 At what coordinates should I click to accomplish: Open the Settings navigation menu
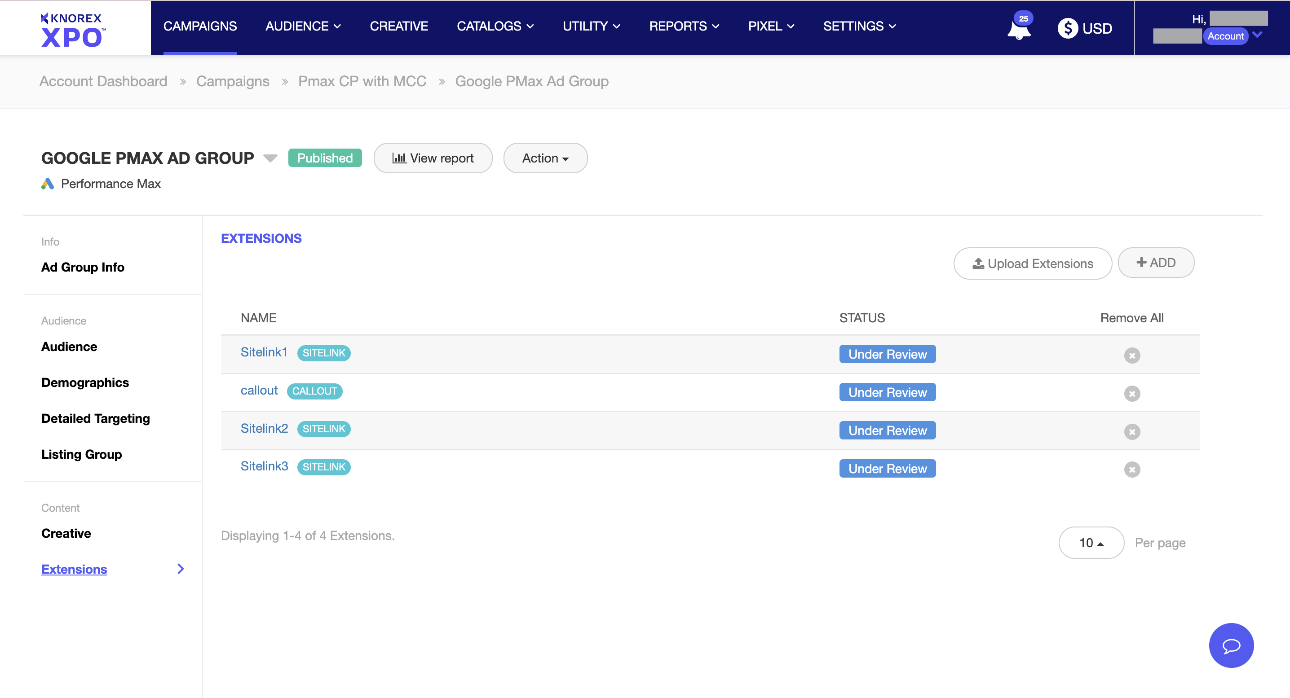(x=859, y=26)
